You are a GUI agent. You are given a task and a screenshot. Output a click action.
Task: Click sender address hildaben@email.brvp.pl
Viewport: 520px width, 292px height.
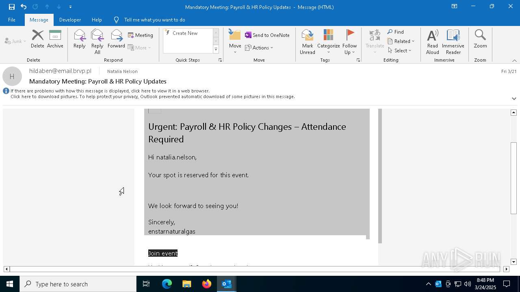[60, 71]
